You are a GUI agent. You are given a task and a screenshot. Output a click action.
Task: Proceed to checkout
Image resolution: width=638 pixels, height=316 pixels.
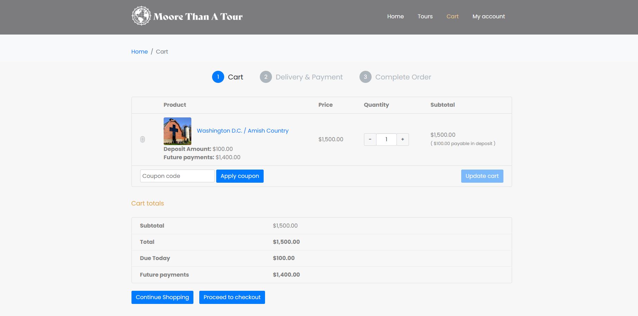232,297
